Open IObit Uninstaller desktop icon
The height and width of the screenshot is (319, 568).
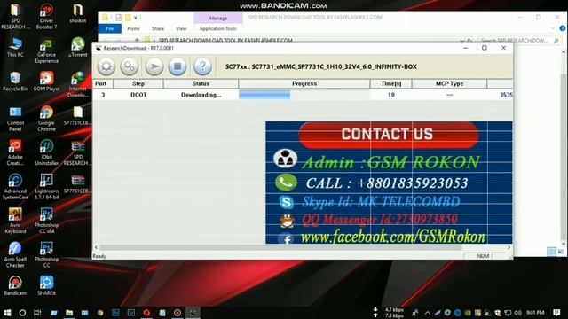tap(46, 153)
